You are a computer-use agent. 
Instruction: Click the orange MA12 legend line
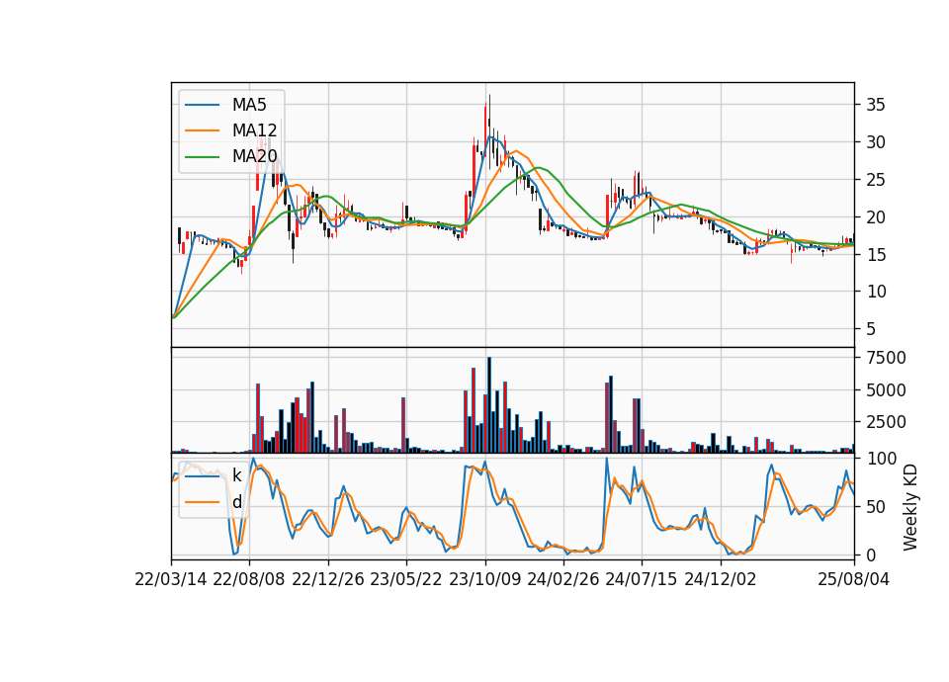click(x=202, y=130)
